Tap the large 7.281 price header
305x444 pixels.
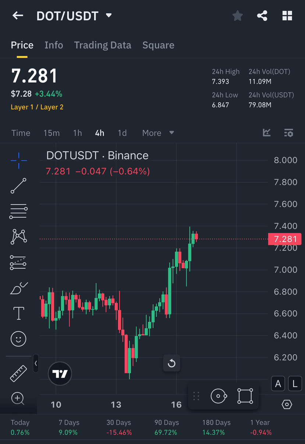[34, 76]
